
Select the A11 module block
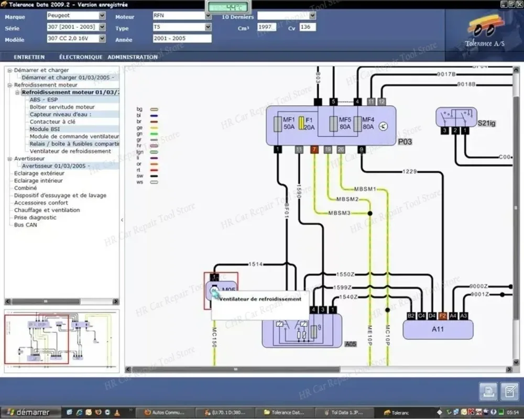tap(438, 329)
